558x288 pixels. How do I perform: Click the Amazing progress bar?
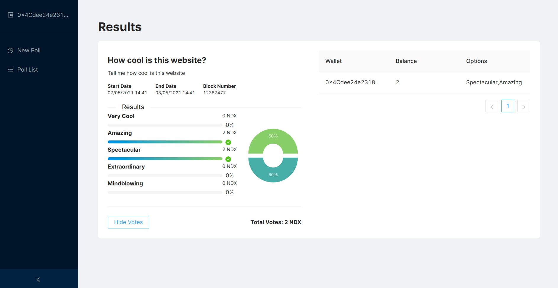[165, 142]
